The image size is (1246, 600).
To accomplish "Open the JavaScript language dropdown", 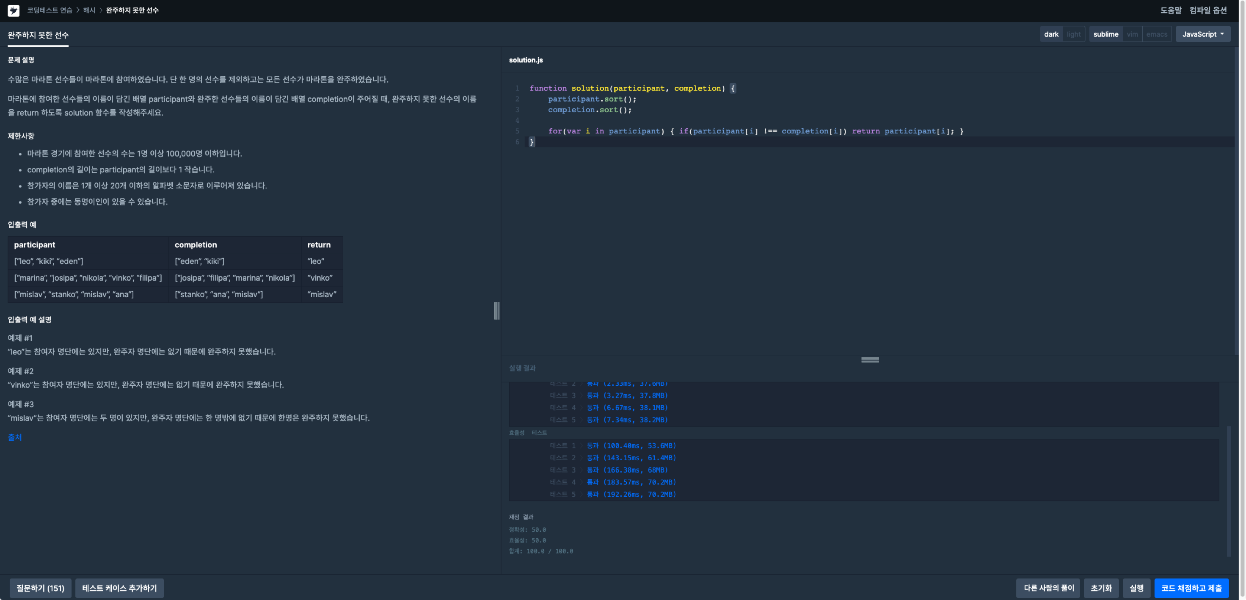I will click(x=1202, y=34).
